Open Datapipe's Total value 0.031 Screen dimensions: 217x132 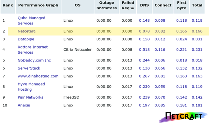197,39
